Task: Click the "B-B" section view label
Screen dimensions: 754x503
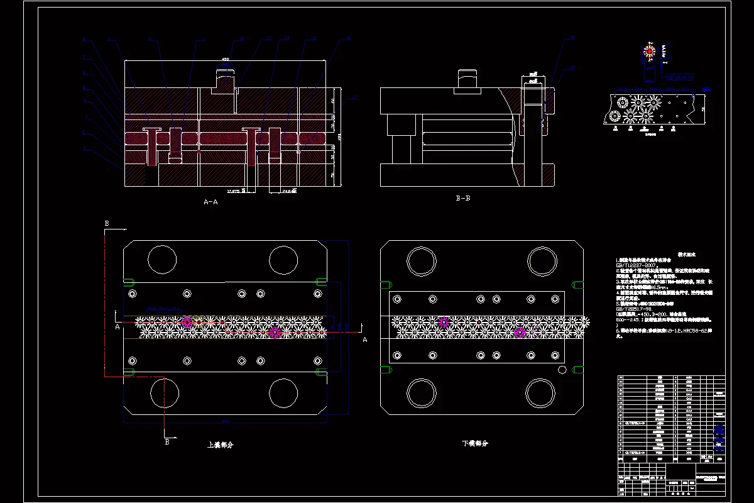Action: (x=462, y=198)
